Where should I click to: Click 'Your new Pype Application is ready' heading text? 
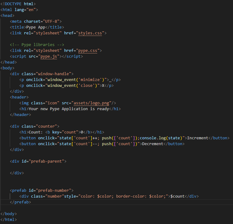coord(69,109)
